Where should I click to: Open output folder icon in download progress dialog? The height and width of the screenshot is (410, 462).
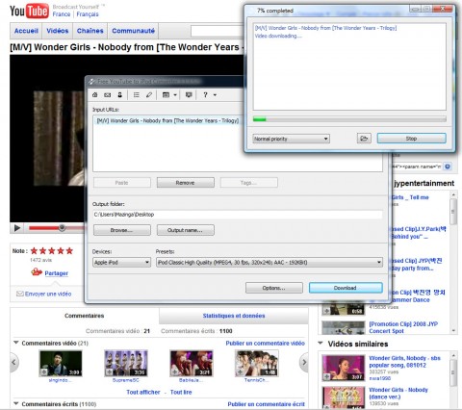(364, 139)
